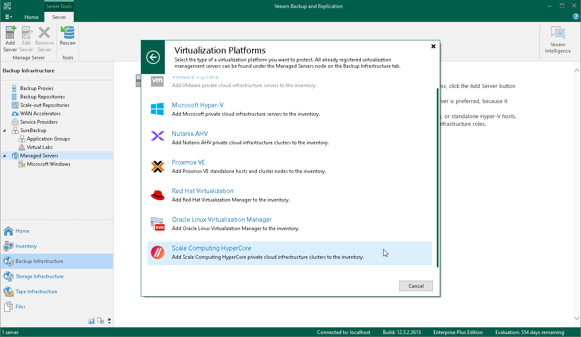Choose Scale Computing HyperCore link
The image size is (581, 337).
pos(212,248)
